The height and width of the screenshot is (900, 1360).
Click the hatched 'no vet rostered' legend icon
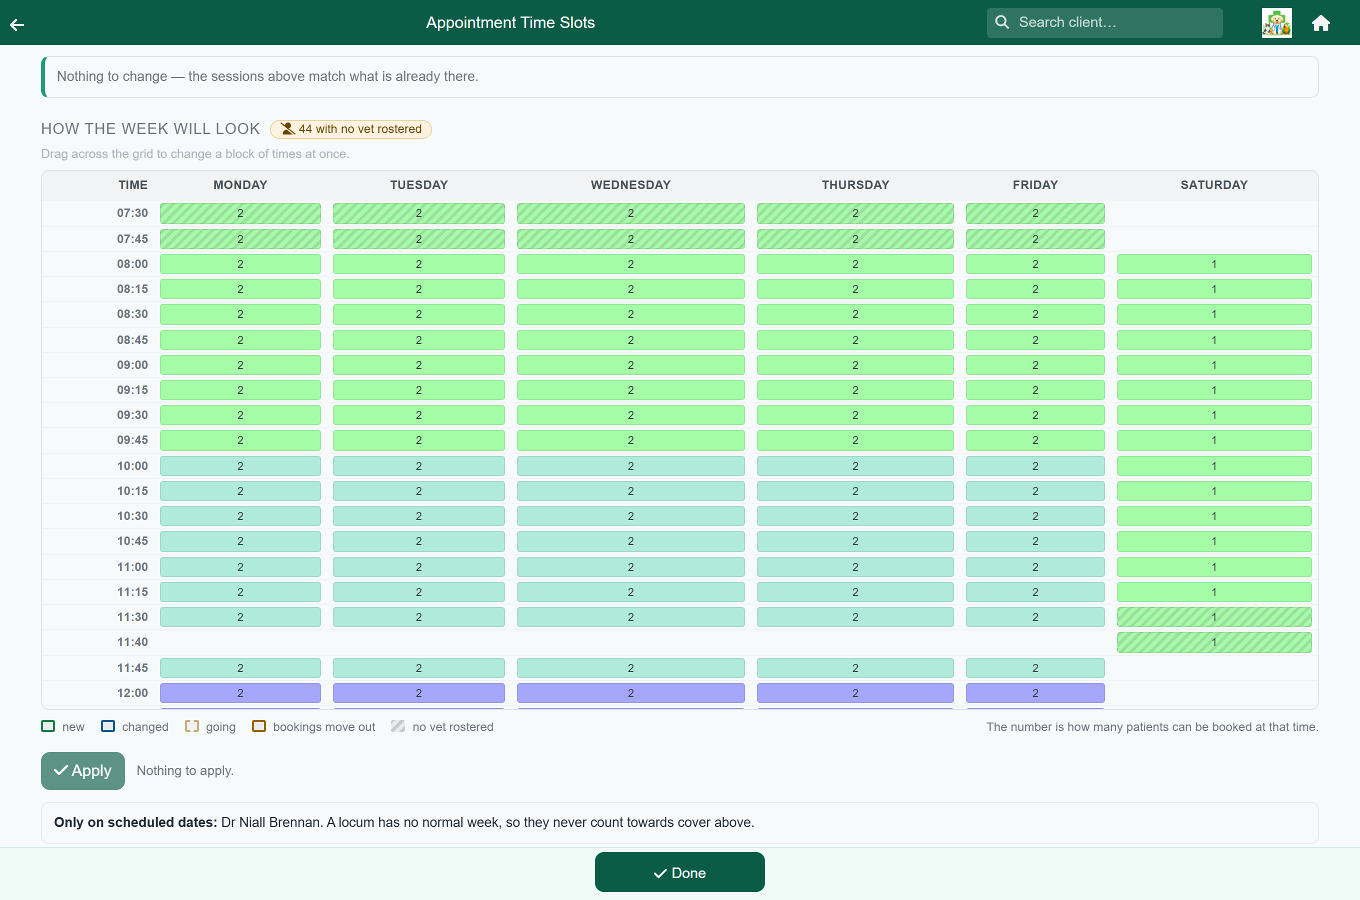pyautogui.click(x=397, y=726)
